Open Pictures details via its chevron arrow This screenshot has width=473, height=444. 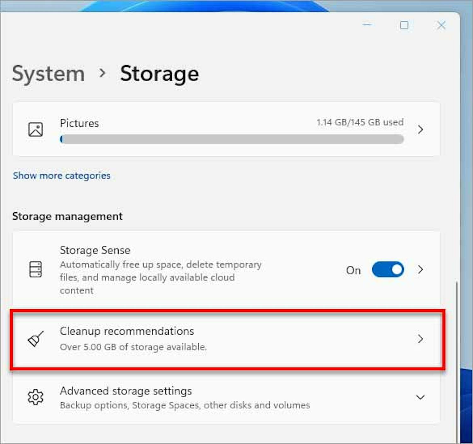(x=421, y=129)
